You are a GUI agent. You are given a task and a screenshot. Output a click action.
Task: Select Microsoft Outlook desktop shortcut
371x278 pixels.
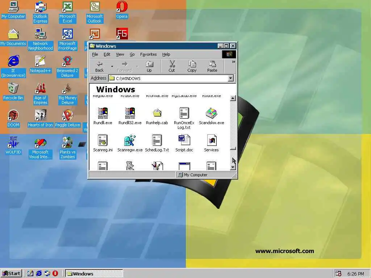(x=95, y=12)
